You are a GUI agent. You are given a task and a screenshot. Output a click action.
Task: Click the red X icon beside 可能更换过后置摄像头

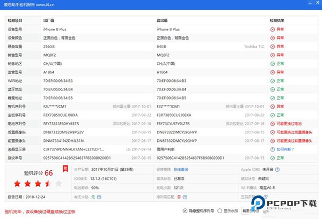pos(273,132)
